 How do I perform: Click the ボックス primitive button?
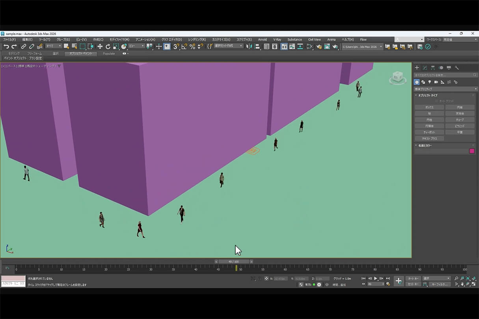[x=429, y=107]
